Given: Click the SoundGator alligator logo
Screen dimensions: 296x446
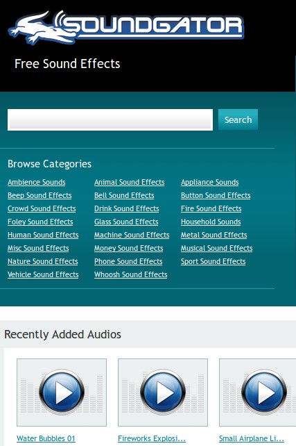Looking at the screenshot, I should [x=126, y=27].
